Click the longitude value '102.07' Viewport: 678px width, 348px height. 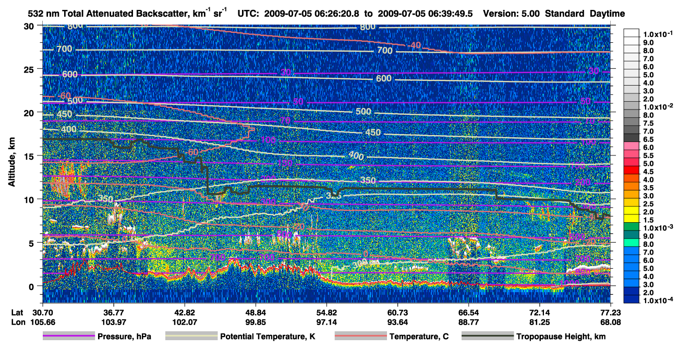point(184,322)
